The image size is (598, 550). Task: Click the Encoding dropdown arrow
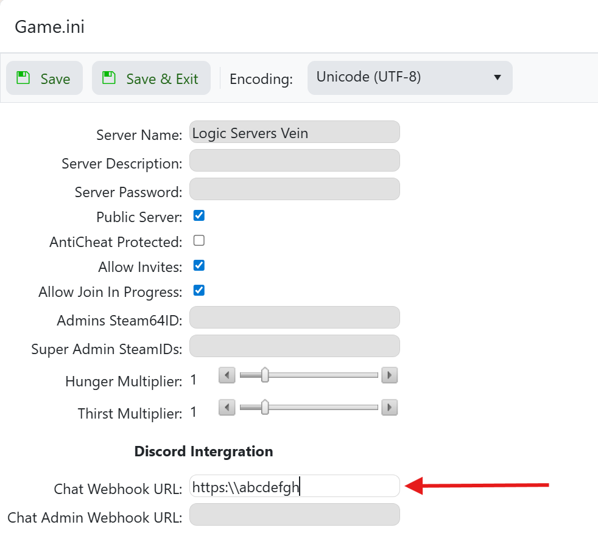[x=497, y=78]
